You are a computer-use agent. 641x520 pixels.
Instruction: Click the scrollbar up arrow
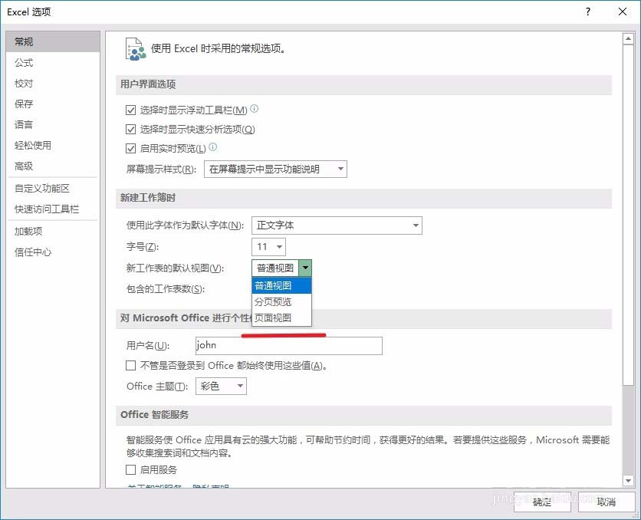click(x=628, y=39)
